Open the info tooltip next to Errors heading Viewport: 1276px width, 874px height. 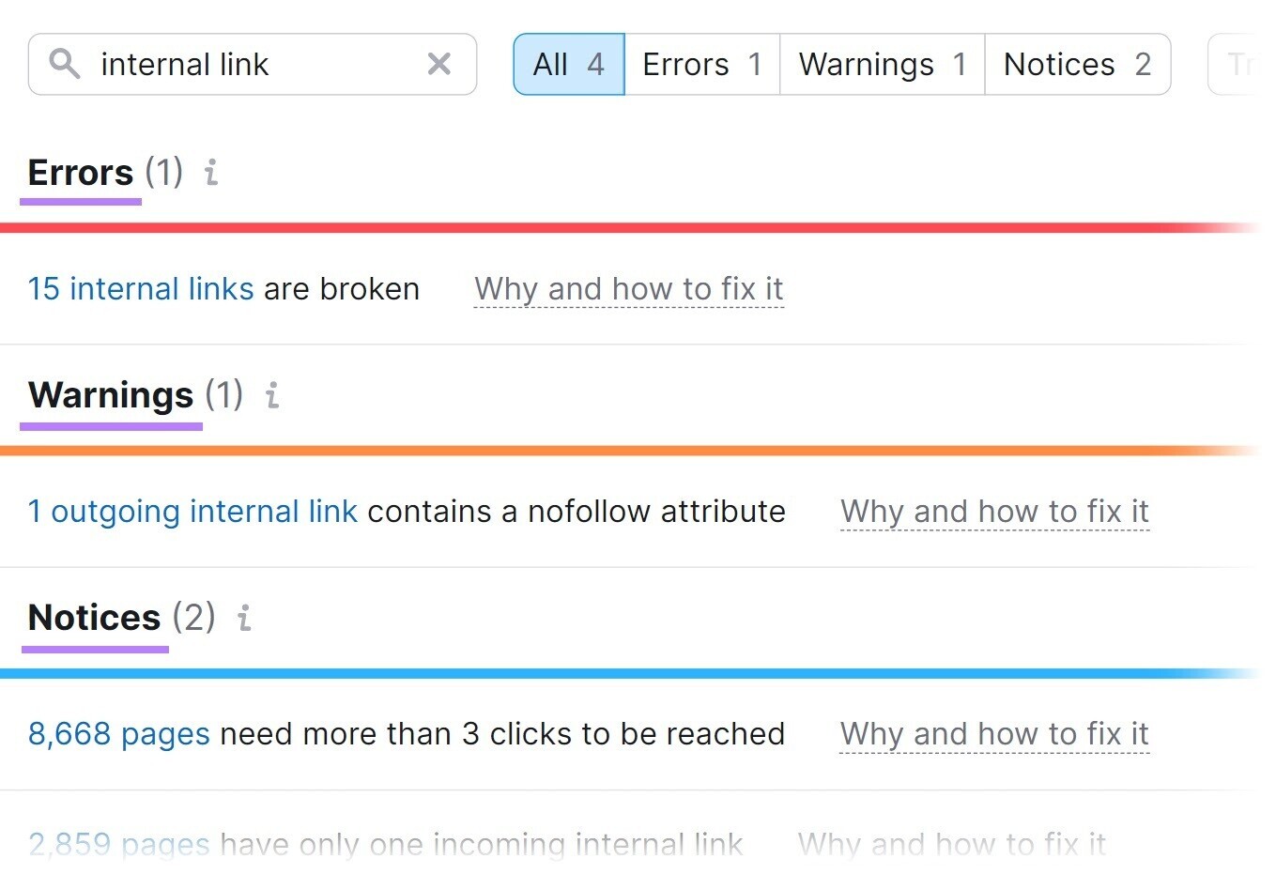(x=212, y=173)
